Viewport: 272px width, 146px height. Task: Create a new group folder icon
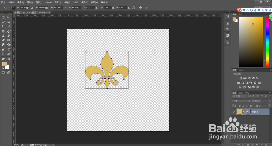pyautogui.click(x=257, y=145)
